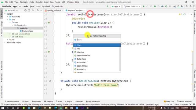The height and width of the screenshot is (110, 196).
Task: Choose Sealed Interface in the Kotlin popup
Action: [97, 56]
